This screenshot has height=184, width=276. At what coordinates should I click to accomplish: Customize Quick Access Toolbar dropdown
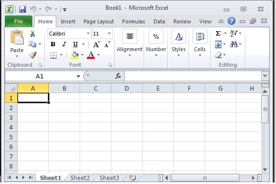tap(65, 10)
